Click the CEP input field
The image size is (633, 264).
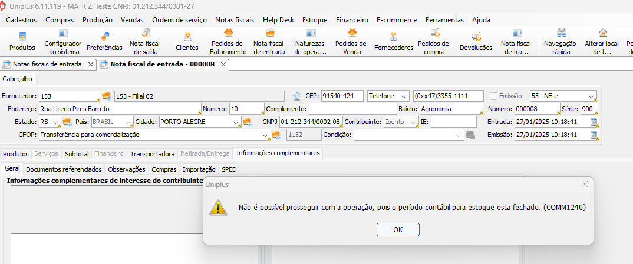point(342,96)
